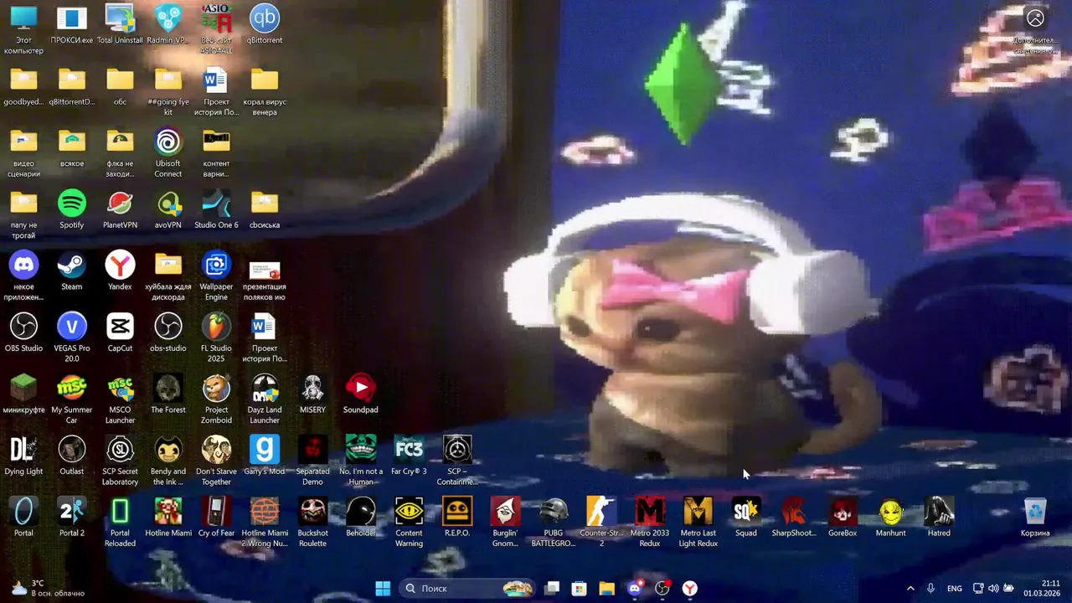This screenshot has width=1072, height=603.
Task: Open Wallpaper Engine desktop icon
Action: pyautogui.click(x=216, y=276)
